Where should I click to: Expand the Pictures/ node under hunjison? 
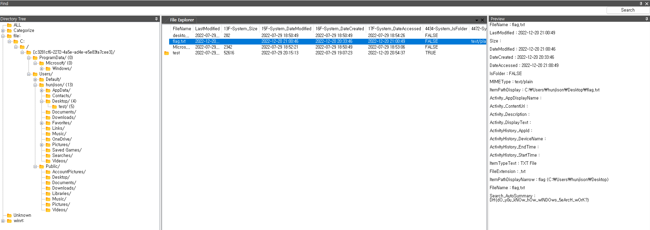tap(42, 145)
